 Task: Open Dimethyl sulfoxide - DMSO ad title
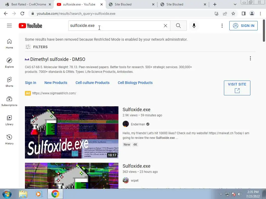[58, 59]
